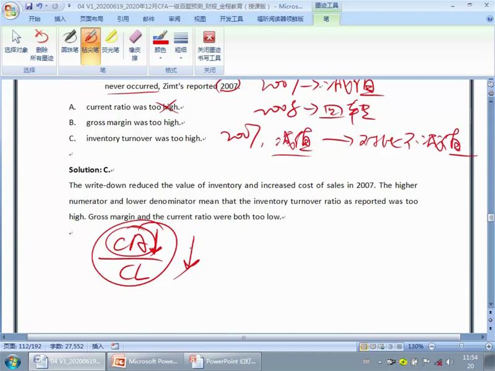The width and height of the screenshot is (495, 371).
Task: Delete all ink (删除所有墨迹)
Action: click(41, 45)
